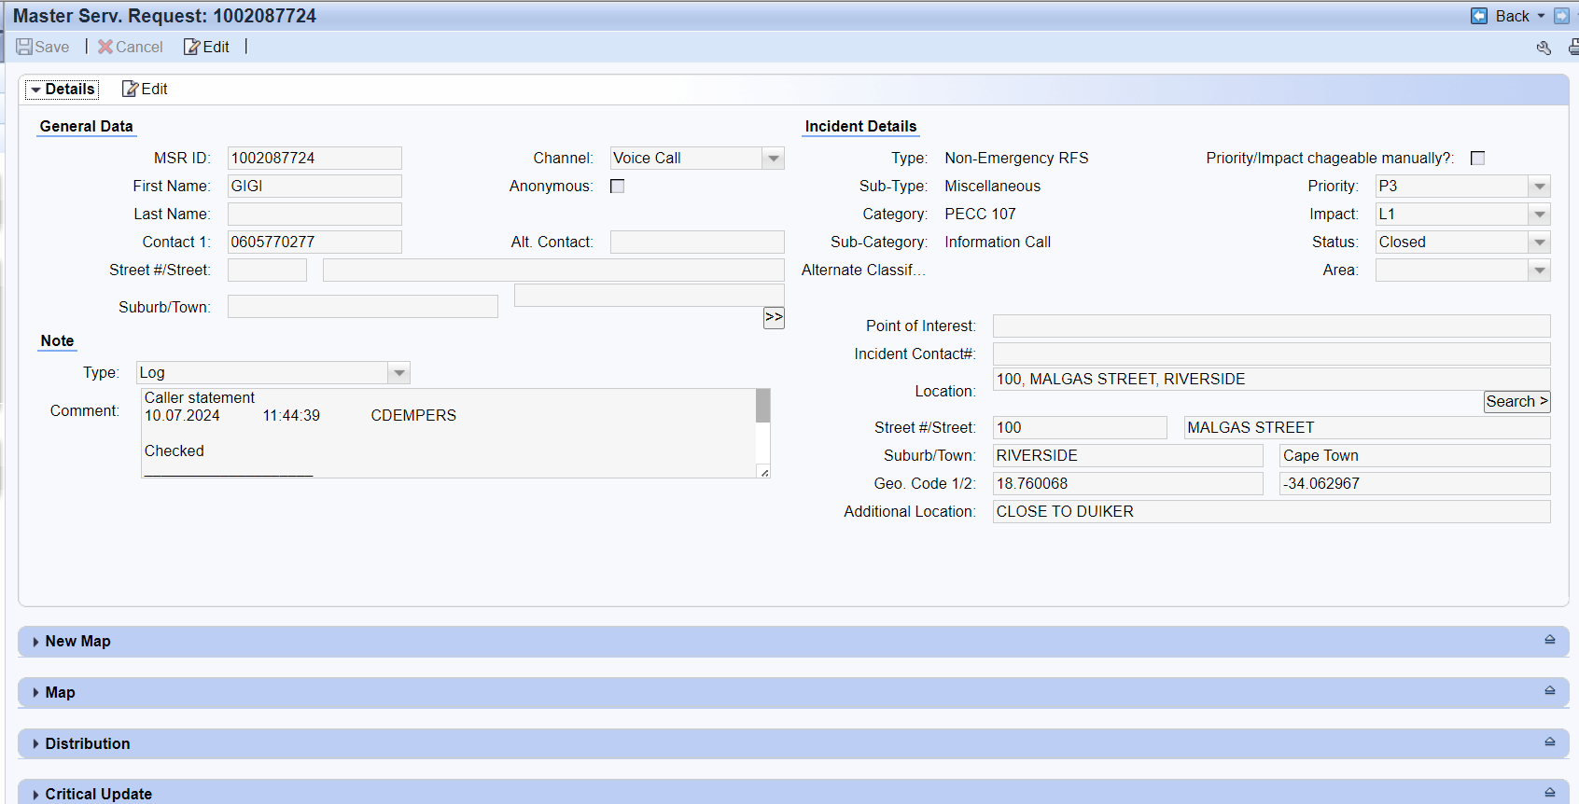Viewport: 1579px width, 804px height.
Task: Click the Point of Interest field
Action: pyautogui.click(x=1271, y=326)
